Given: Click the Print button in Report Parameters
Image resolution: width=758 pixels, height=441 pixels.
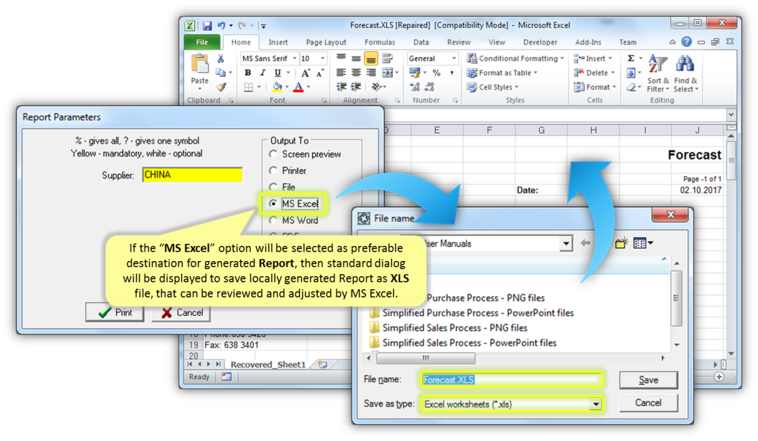Looking at the screenshot, I should (114, 313).
